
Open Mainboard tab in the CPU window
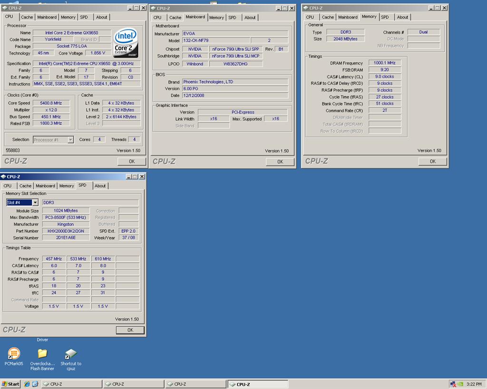pos(47,17)
